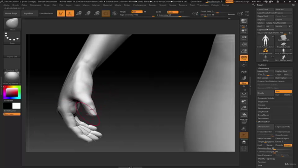This screenshot has width=298, height=168.
Task: Click the Xpose icon
Action: click(244, 148)
